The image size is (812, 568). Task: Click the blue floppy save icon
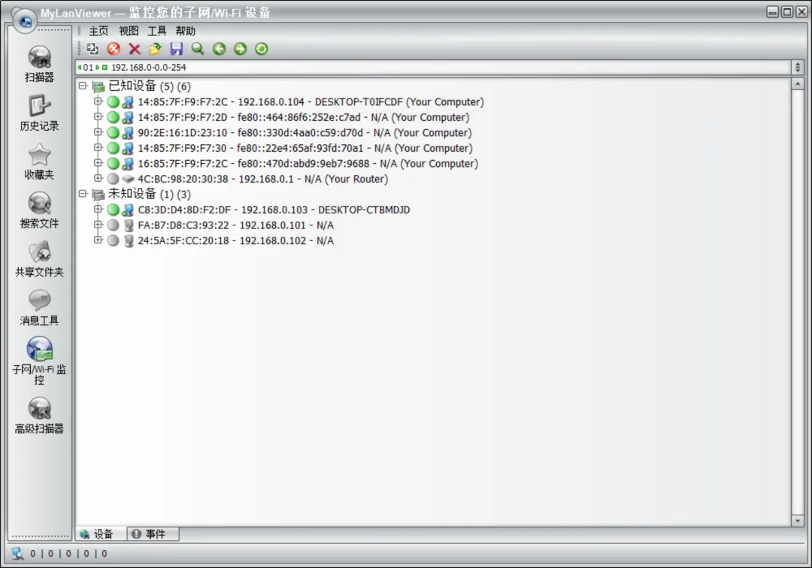(177, 49)
